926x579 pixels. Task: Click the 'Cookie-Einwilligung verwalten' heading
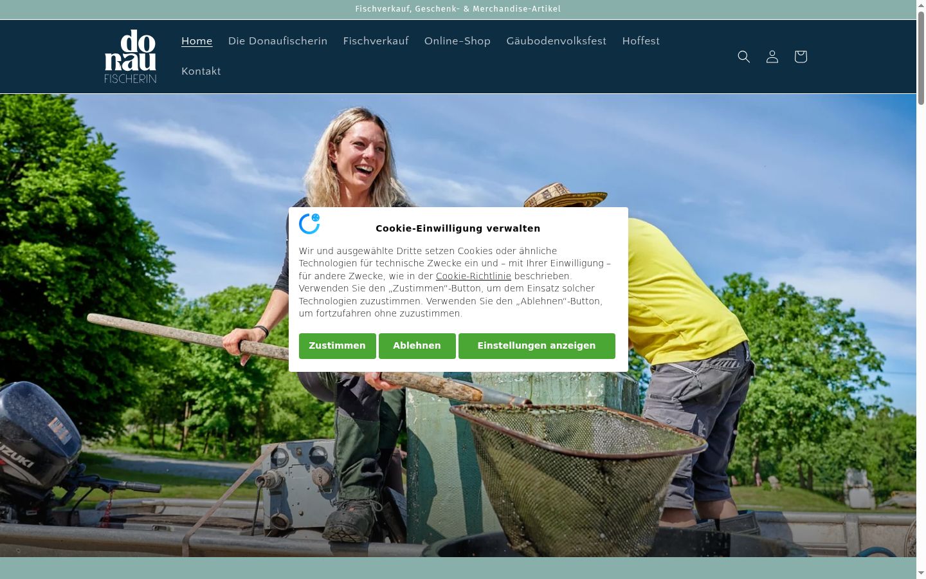point(458,228)
